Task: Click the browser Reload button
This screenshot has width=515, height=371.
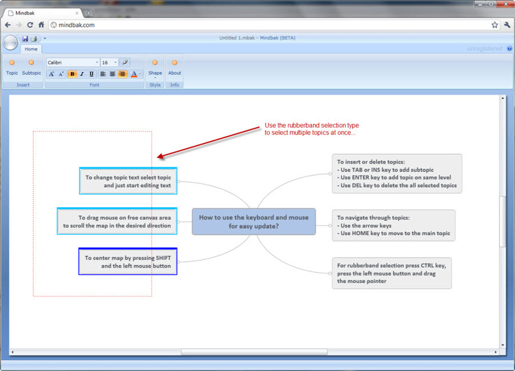Action: (30, 25)
